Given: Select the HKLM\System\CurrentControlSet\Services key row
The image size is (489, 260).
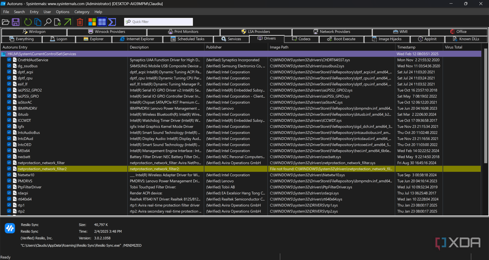Looking at the screenshot, I should tap(241, 54).
